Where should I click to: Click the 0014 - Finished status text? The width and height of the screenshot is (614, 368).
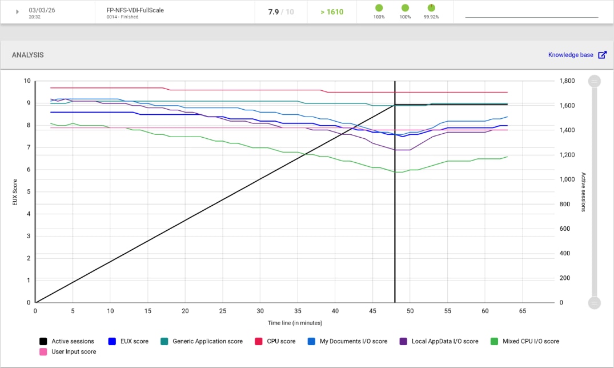[x=123, y=17]
